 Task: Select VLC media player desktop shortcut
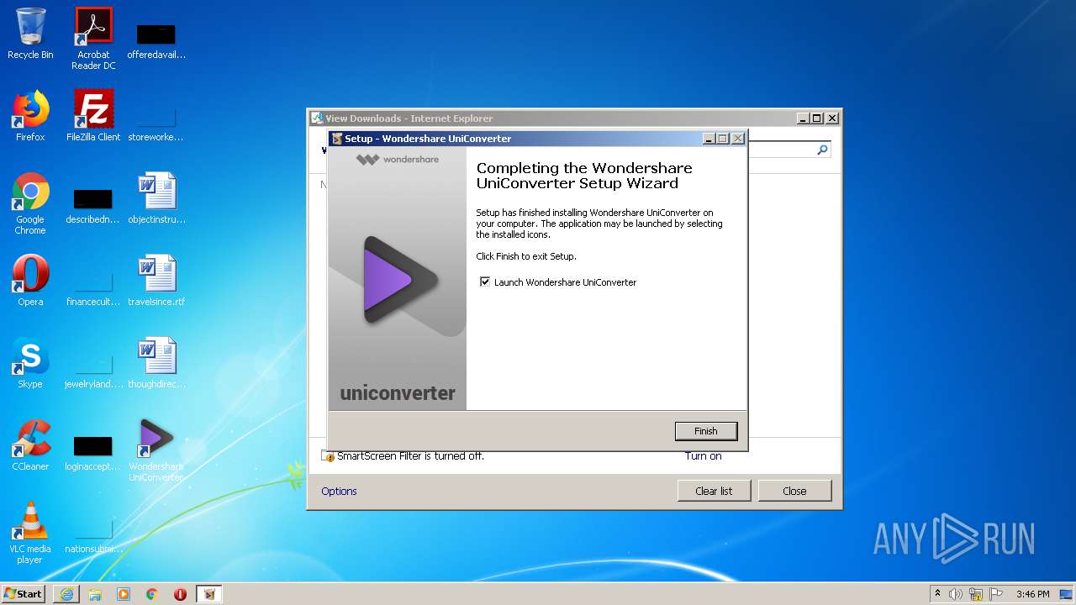coord(30,533)
